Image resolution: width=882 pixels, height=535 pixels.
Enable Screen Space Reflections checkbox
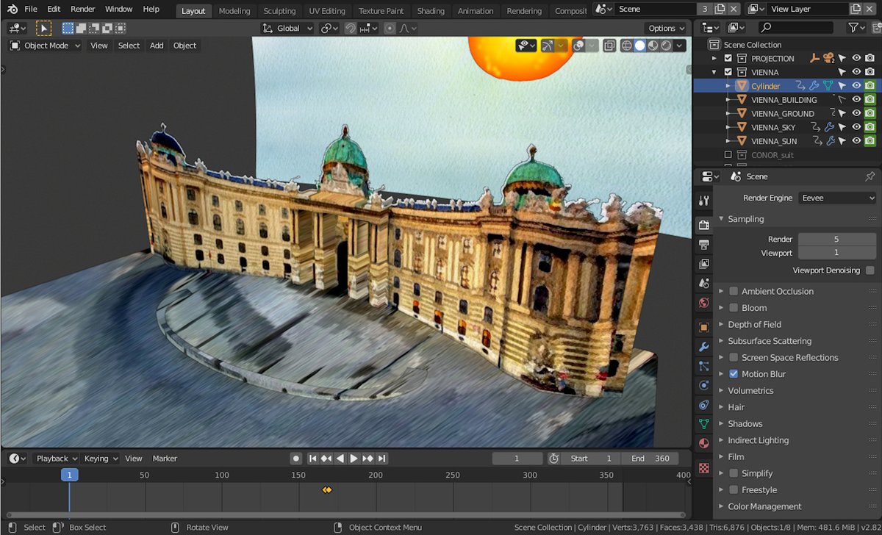point(734,357)
